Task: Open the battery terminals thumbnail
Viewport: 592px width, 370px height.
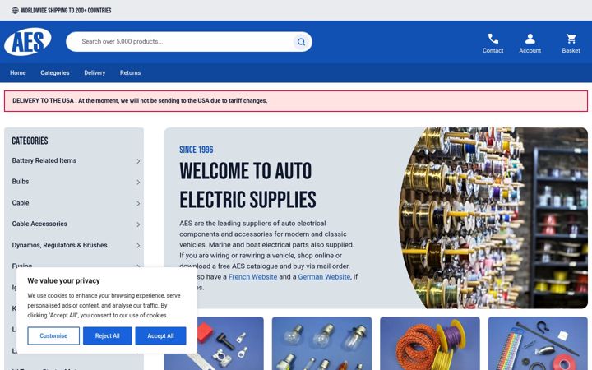Action: click(x=230, y=343)
